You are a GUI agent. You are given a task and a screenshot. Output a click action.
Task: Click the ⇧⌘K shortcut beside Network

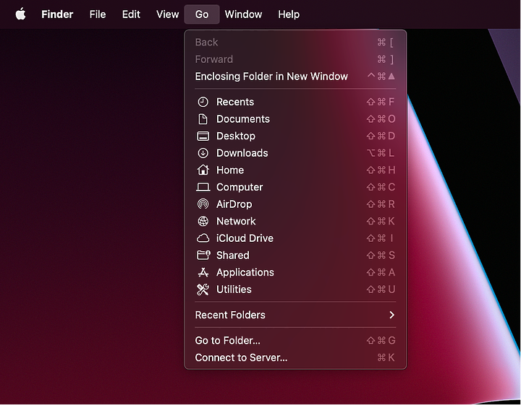381,221
